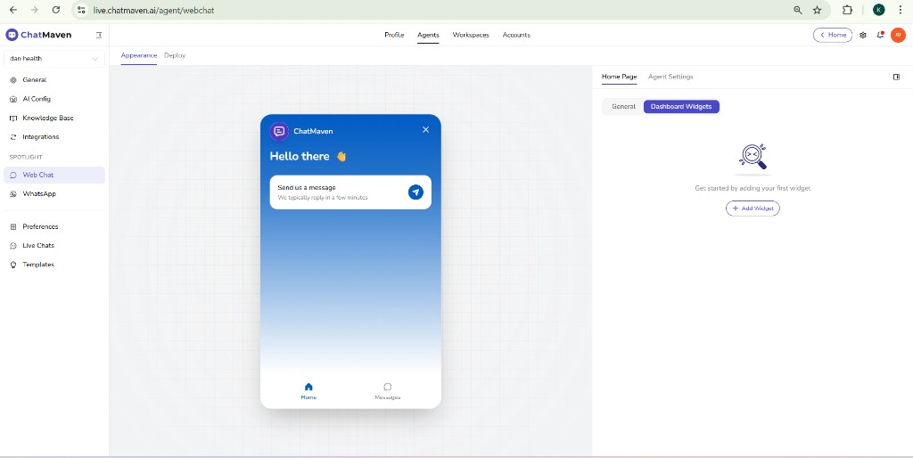This screenshot has height=458, width=913.
Task: Click the Send us a message card
Action: [x=350, y=192]
